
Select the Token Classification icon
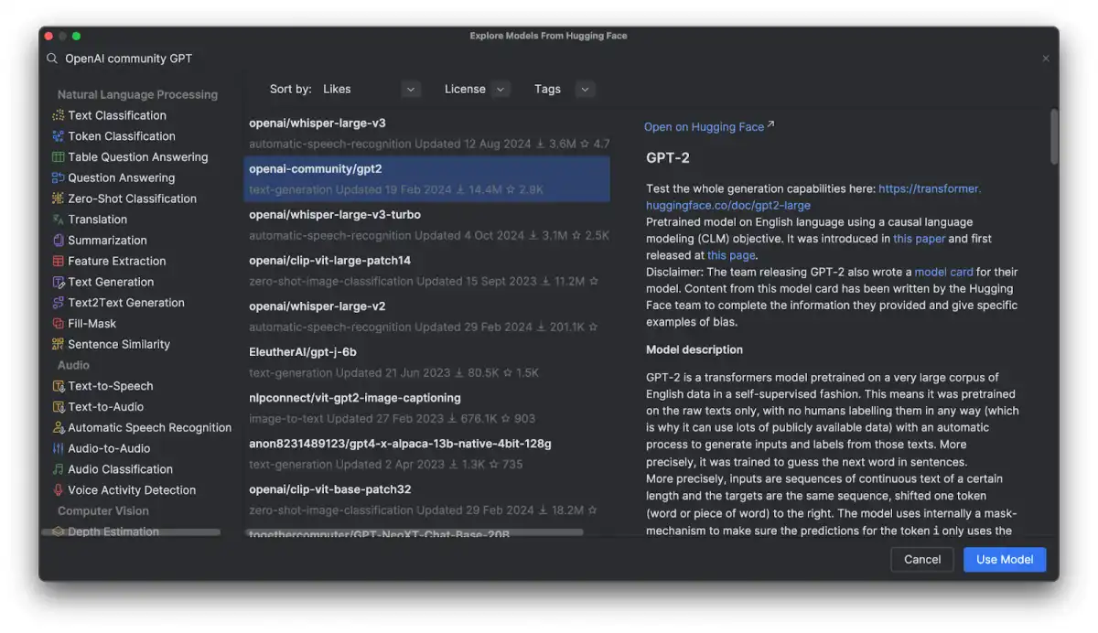coord(59,136)
